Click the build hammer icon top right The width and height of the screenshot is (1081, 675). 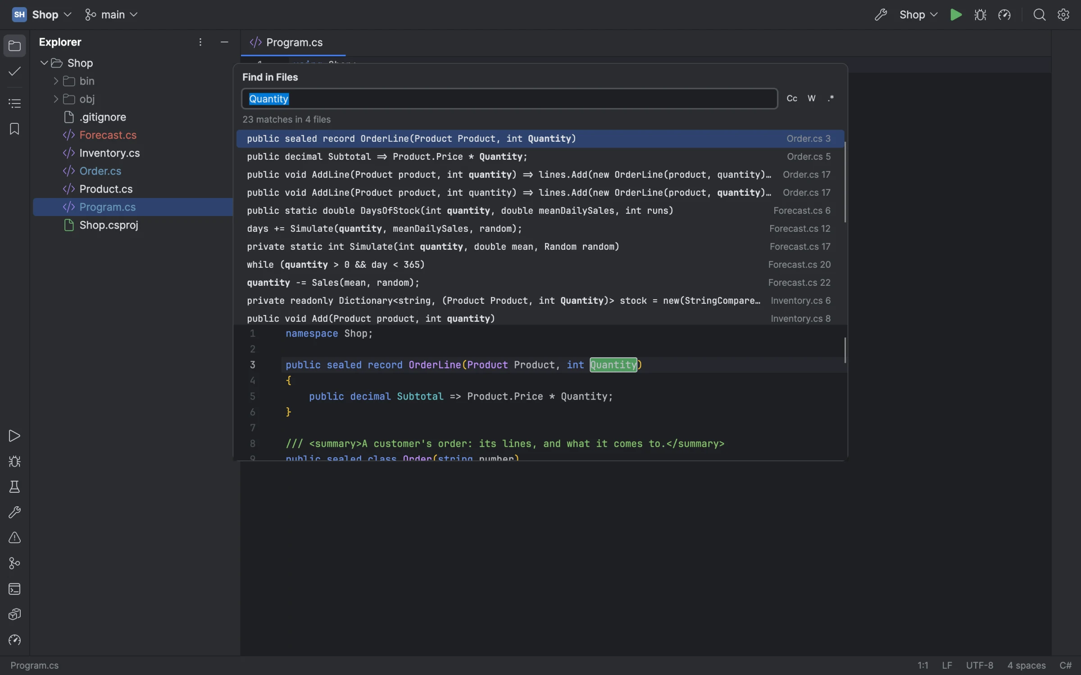(881, 15)
